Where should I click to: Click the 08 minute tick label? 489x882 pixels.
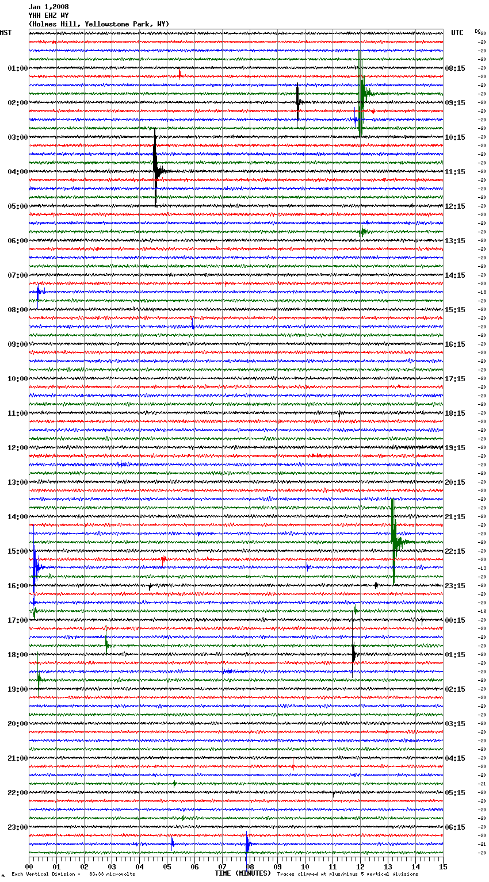tap(250, 866)
